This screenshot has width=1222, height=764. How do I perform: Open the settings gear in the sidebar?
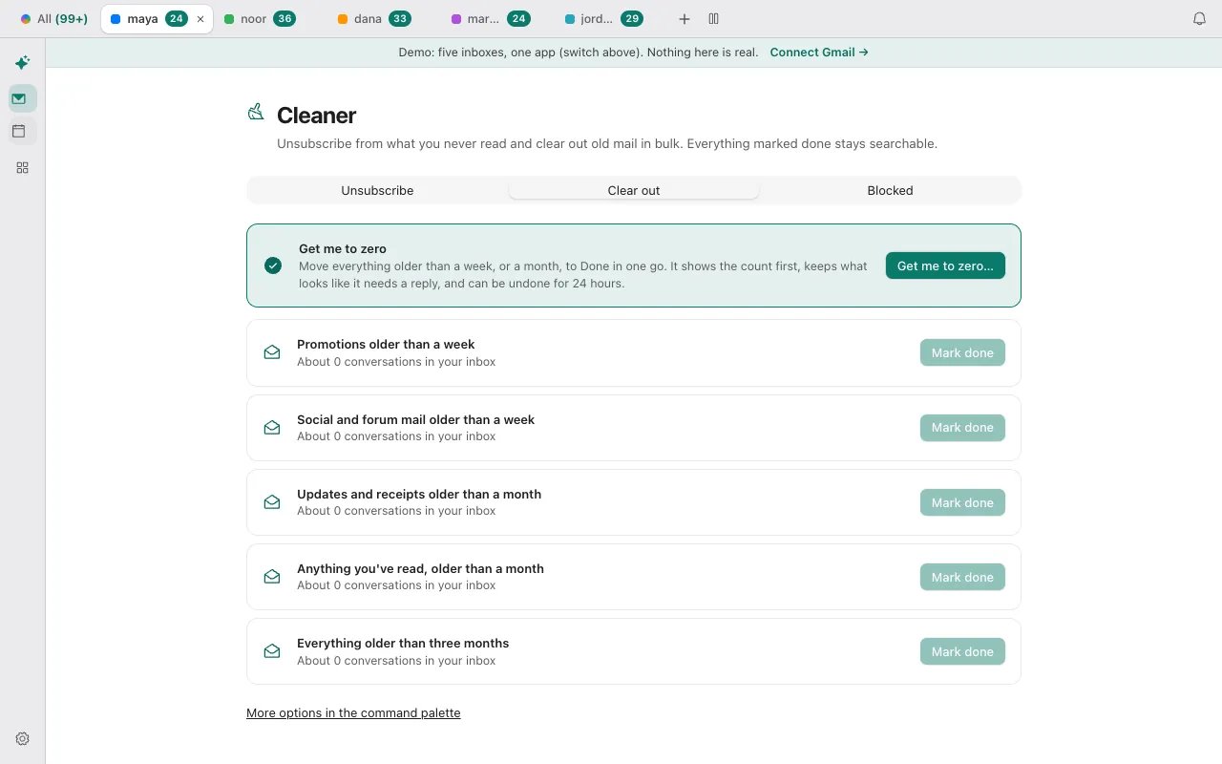pyautogui.click(x=23, y=738)
